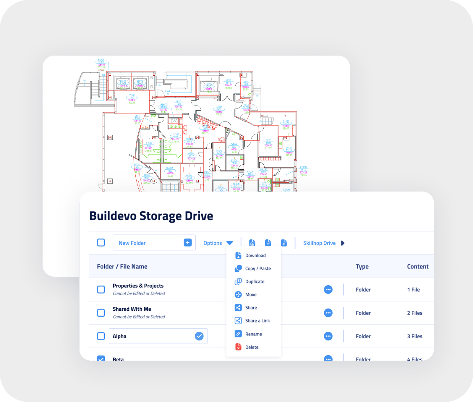Click the Content column header
The width and height of the screenshot is (473, 402).
click(418, 266)
